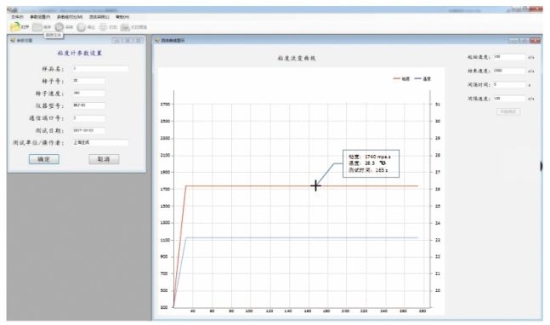This screenshot has height=325, width=550.
Task: Open the third menu ending in (M)
Action: coord(70,17)
